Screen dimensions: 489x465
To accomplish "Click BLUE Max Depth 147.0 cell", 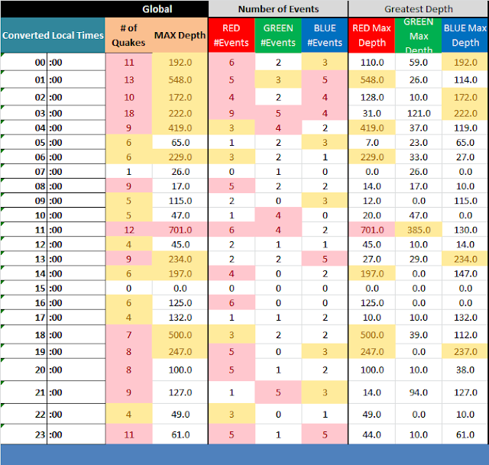I will (x=465, y=273).
